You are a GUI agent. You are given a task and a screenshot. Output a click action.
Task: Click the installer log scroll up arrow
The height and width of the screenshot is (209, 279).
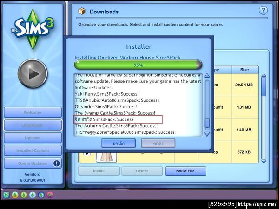pos(207,76)
